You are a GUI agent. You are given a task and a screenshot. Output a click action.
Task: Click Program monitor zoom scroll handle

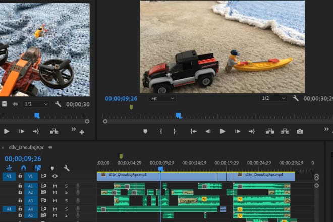(x=105, y=121)
